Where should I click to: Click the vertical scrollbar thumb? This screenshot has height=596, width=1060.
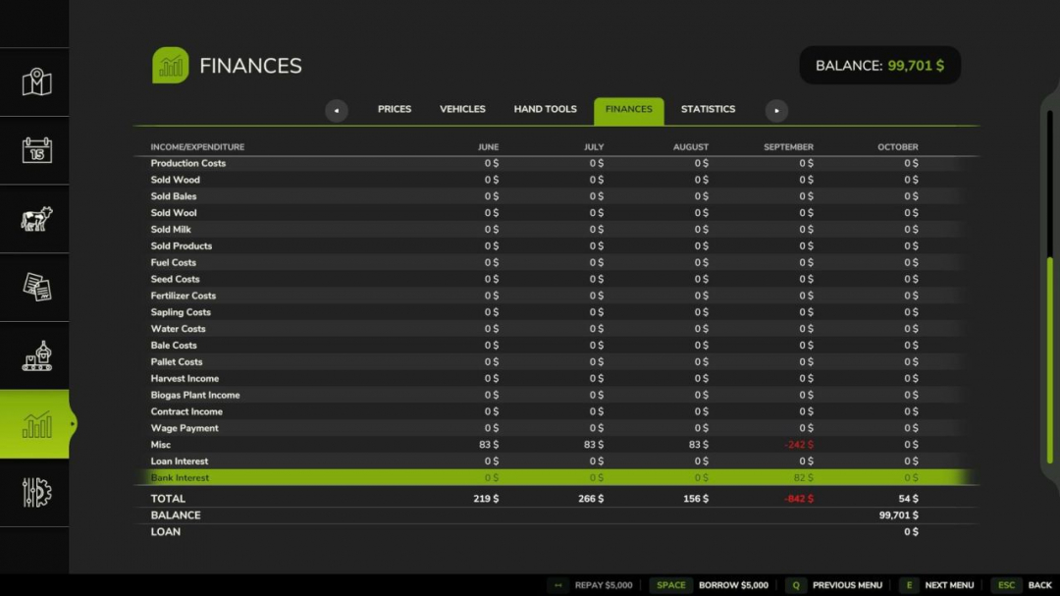(1050, 360)
